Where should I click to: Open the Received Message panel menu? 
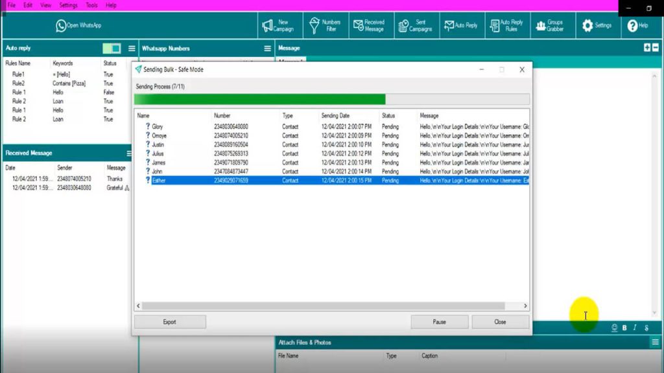pos(130,153)
